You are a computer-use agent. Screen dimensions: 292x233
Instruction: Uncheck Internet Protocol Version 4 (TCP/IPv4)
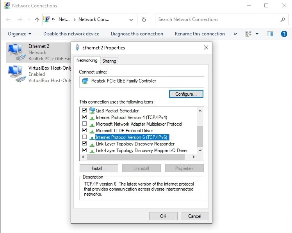[x=85, y=117]
